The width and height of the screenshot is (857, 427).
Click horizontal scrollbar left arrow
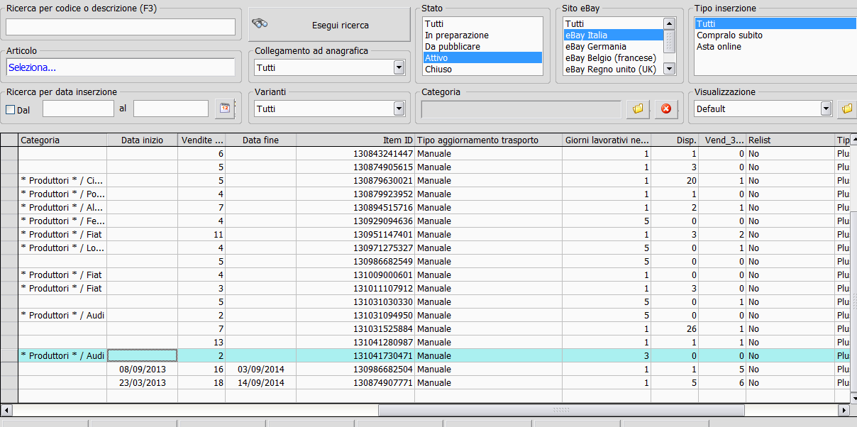click(x=6, y=410)
